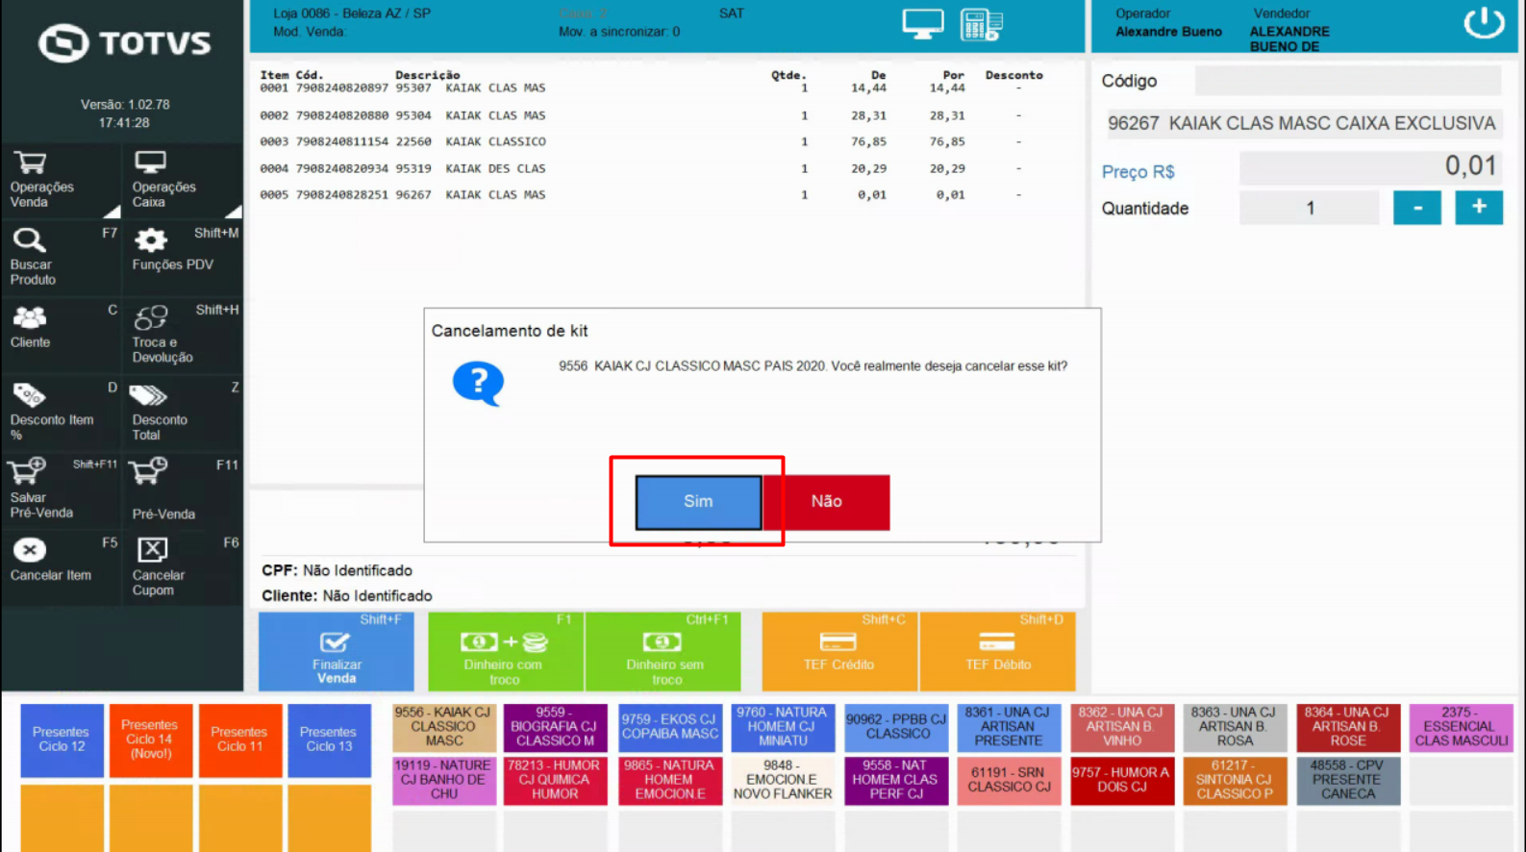Open Operações Caixa monitor icon
The image size is (1526, 852).
click(x=150, y=163)
